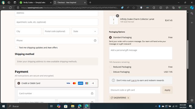Click the Buscar taskbar search box
The image size is (195, 109).
[x=27, y=106]
